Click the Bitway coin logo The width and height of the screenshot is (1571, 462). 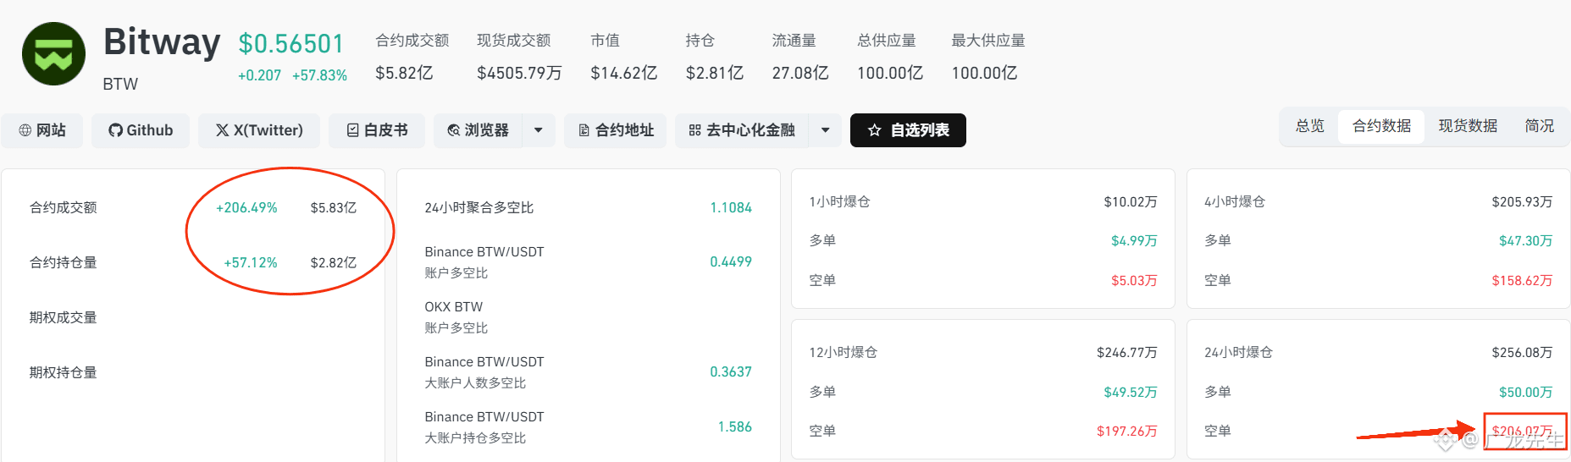click(x=53, y=54)
